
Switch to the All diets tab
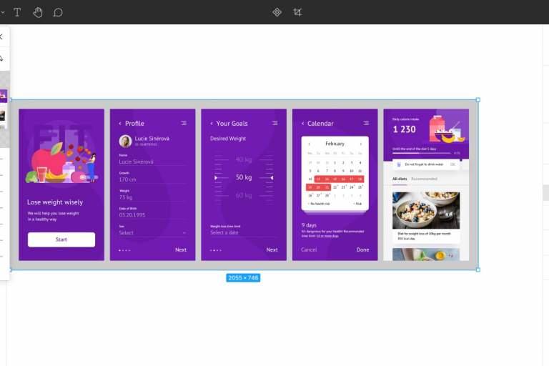[400, 179]
